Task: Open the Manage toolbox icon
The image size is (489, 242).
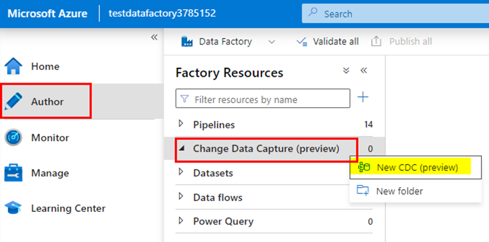Action: pyautogui.click(x=13, y=173)
